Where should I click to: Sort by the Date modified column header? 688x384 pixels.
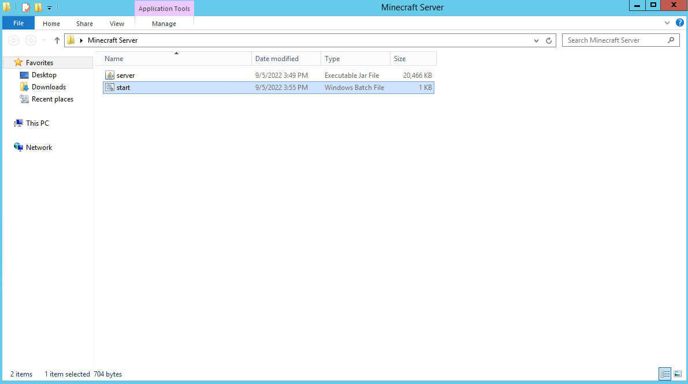286,59
